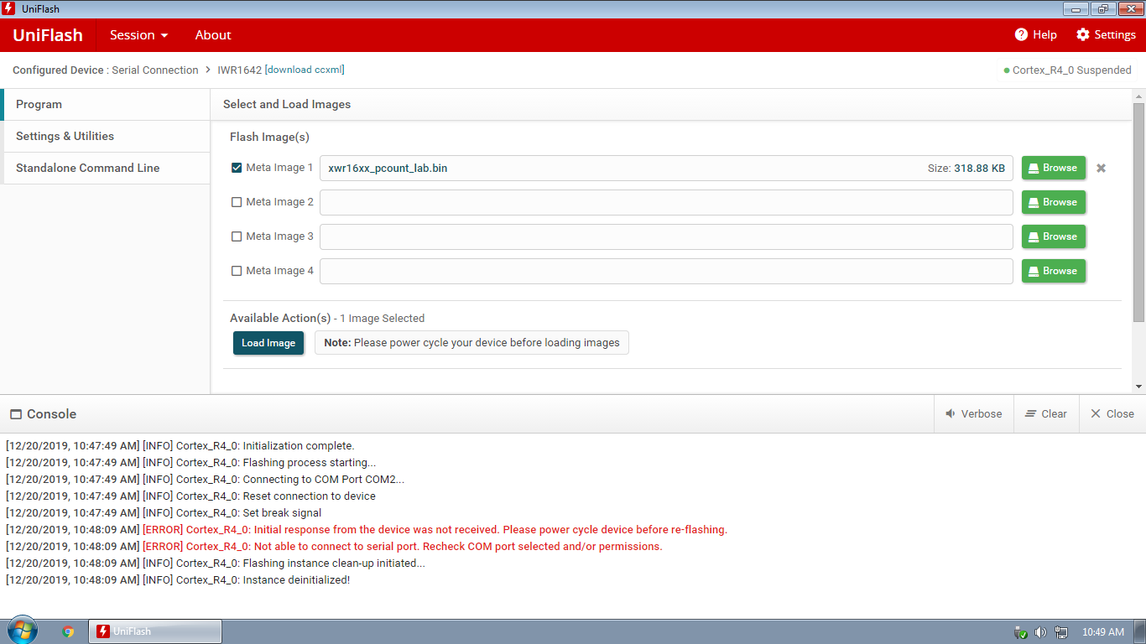Viewport: 1146px width, 644px height.
Task: Enable the Meta Image 2 checkbox
Action: 237,202
